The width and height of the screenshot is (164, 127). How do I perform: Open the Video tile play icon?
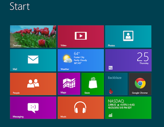point(81,36)
